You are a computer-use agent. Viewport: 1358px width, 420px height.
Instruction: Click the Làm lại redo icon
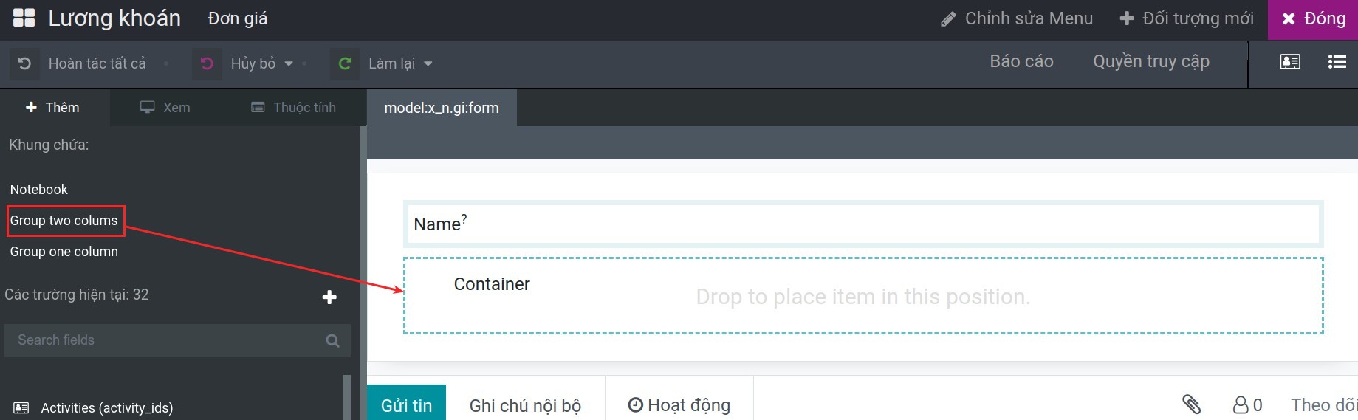(345, 63)
